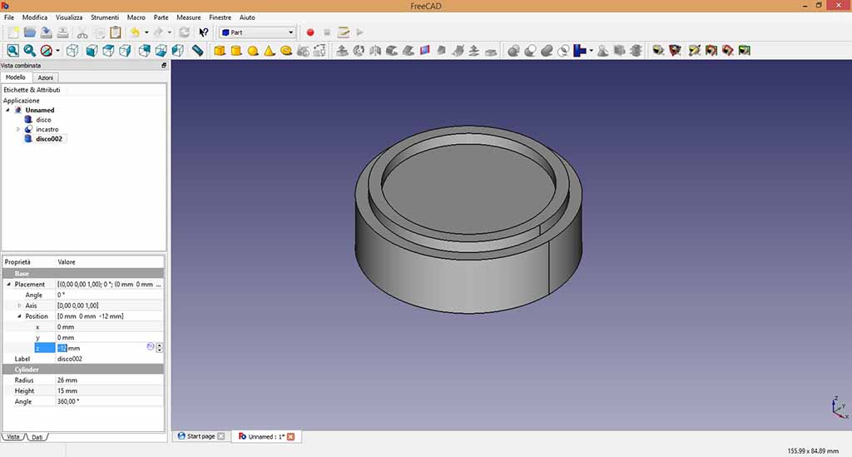Select disco002 in the model tree
The width and height of the screenshot is (852, 457).
click(x=49, y=138)
